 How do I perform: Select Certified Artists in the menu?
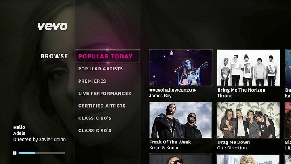(x=102, y=106)
